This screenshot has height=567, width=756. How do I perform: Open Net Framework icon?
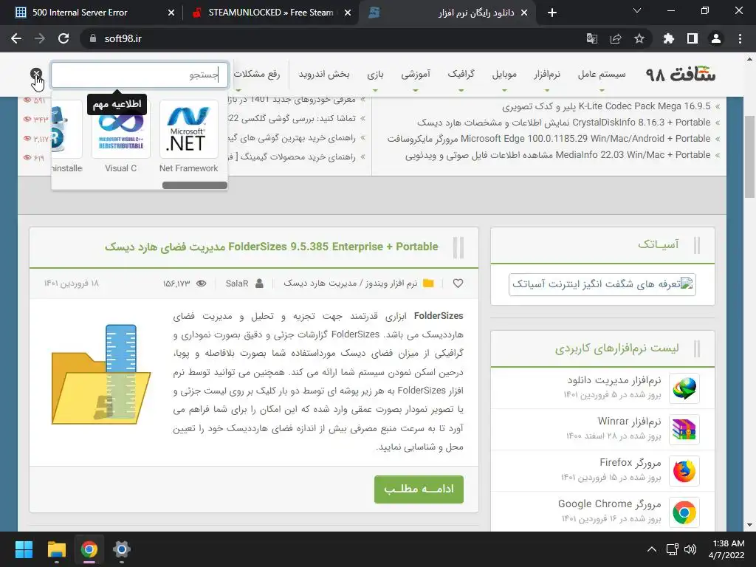[188, 129]
